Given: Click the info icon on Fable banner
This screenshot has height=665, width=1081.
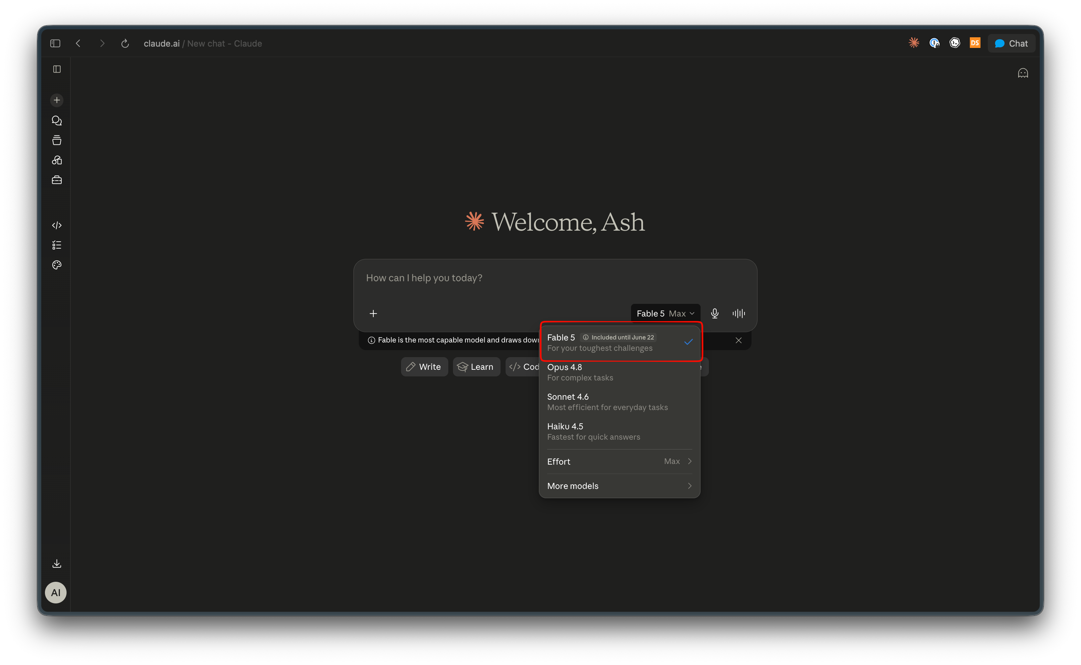Looking at the screenshot, I should pyautogui.click(x=371, y=340).
